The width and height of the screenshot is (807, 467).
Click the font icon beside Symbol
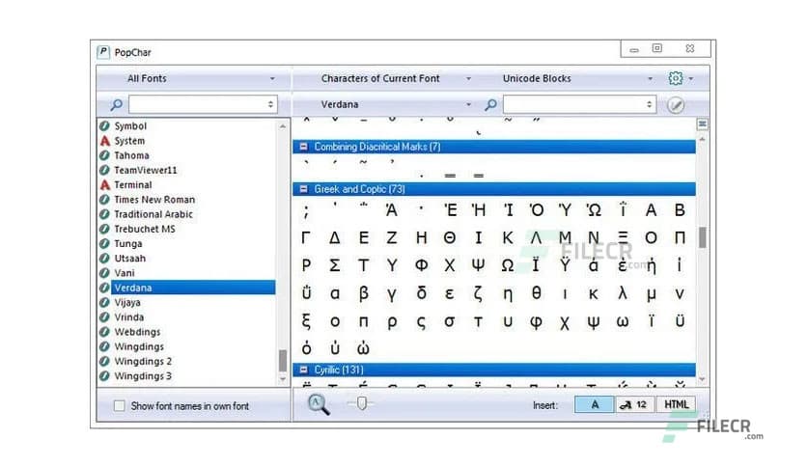(104, 126)
